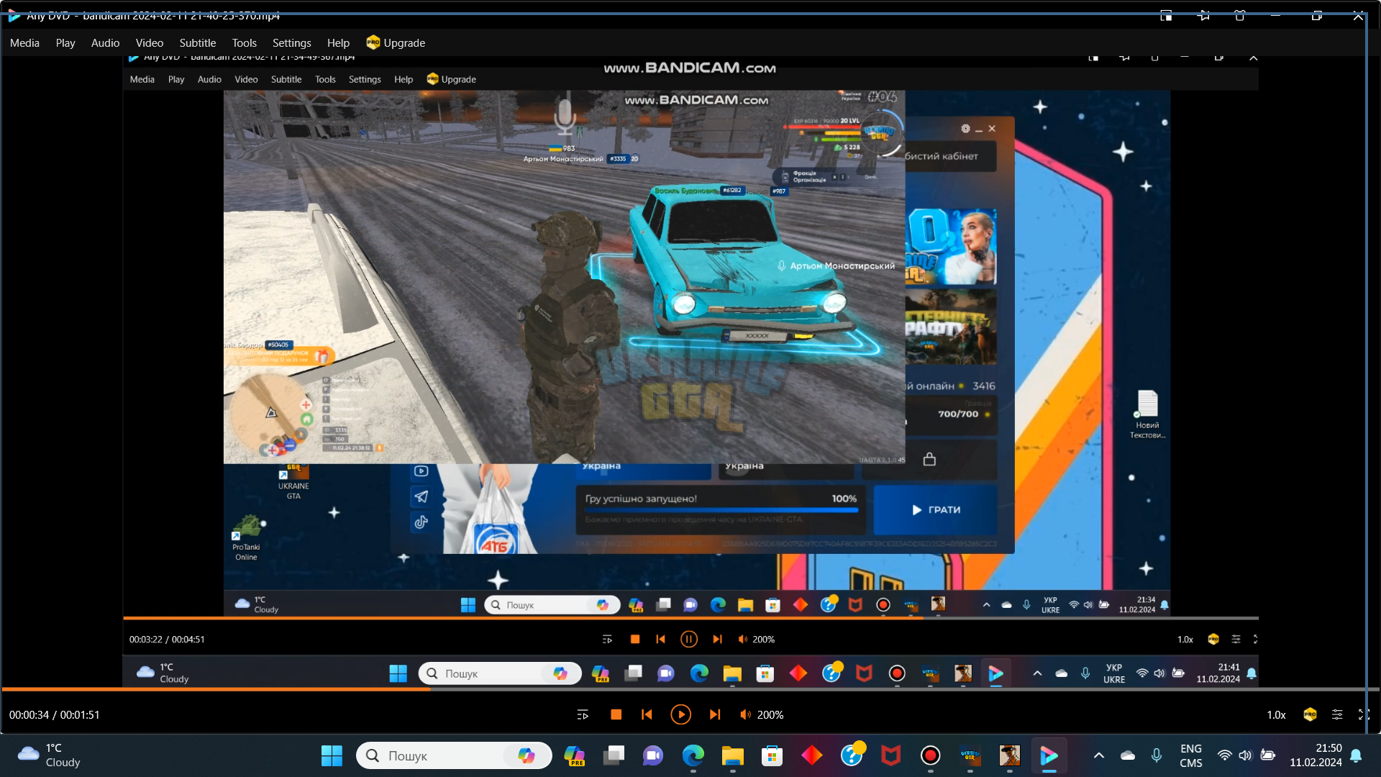Open Microsoft Store from the Windows taskbar

tap(772, 755)
